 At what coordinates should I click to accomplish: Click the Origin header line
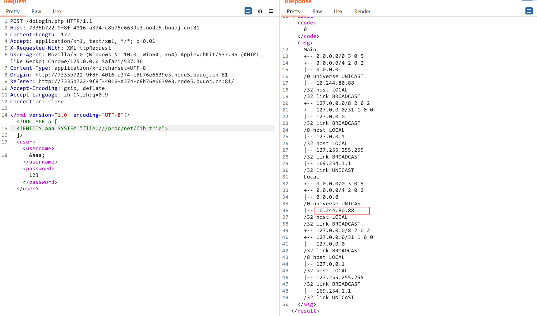click(119, 75)
